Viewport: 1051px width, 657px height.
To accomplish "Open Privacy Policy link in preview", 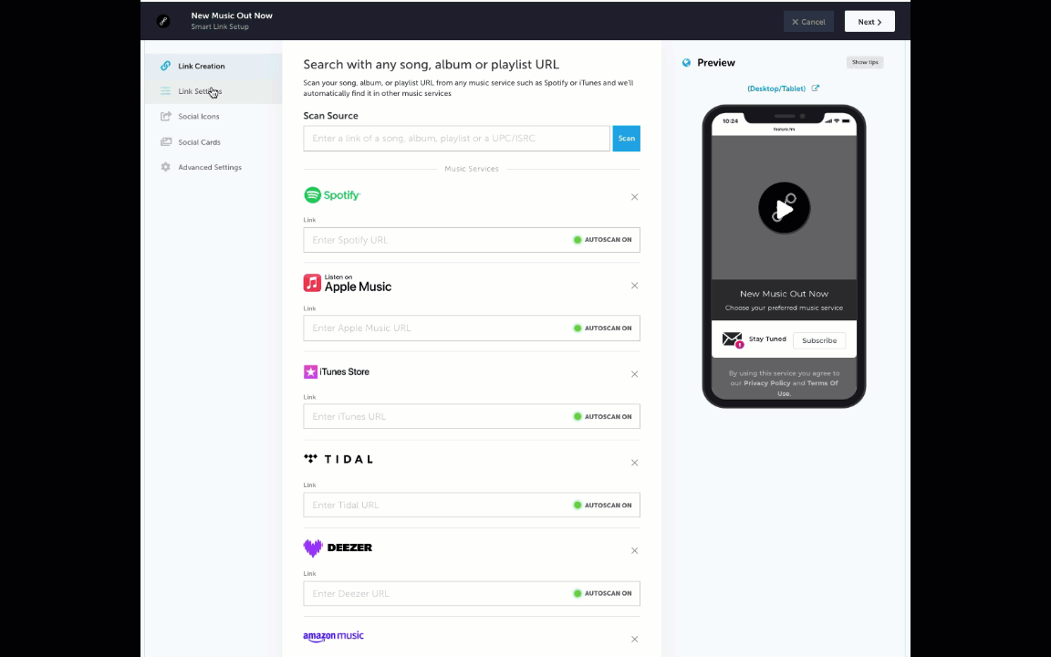I will (766, 383).
